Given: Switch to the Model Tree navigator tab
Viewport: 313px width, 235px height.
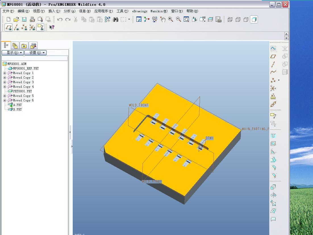Looking at the screenshot, I should 6,46.
